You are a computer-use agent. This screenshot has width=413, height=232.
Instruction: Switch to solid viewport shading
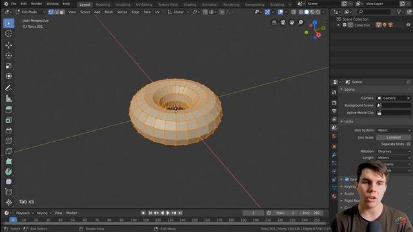pos(307,12)
